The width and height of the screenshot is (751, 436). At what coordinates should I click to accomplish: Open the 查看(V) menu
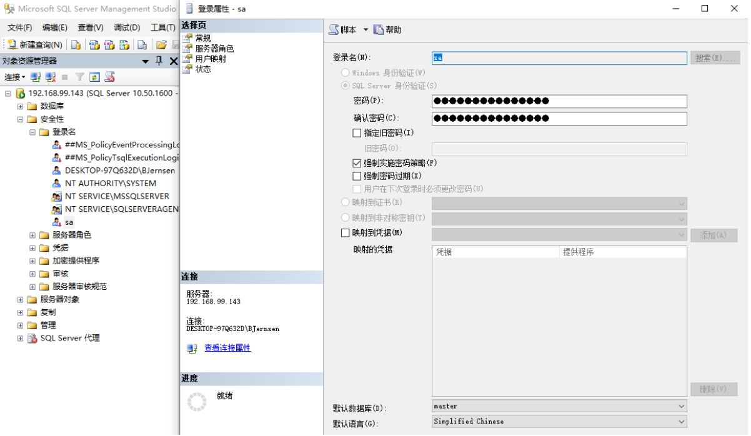[x=91, y=27]
